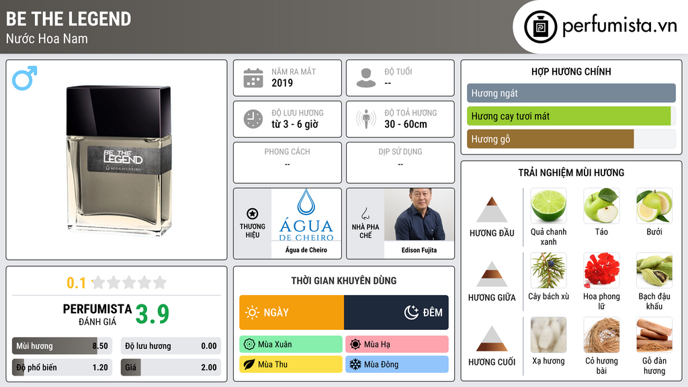Image resolution: width=688 pixels, height=387 pixels.
Task: Click the Hương giữa pyramid icon
Action: [492, 274]
